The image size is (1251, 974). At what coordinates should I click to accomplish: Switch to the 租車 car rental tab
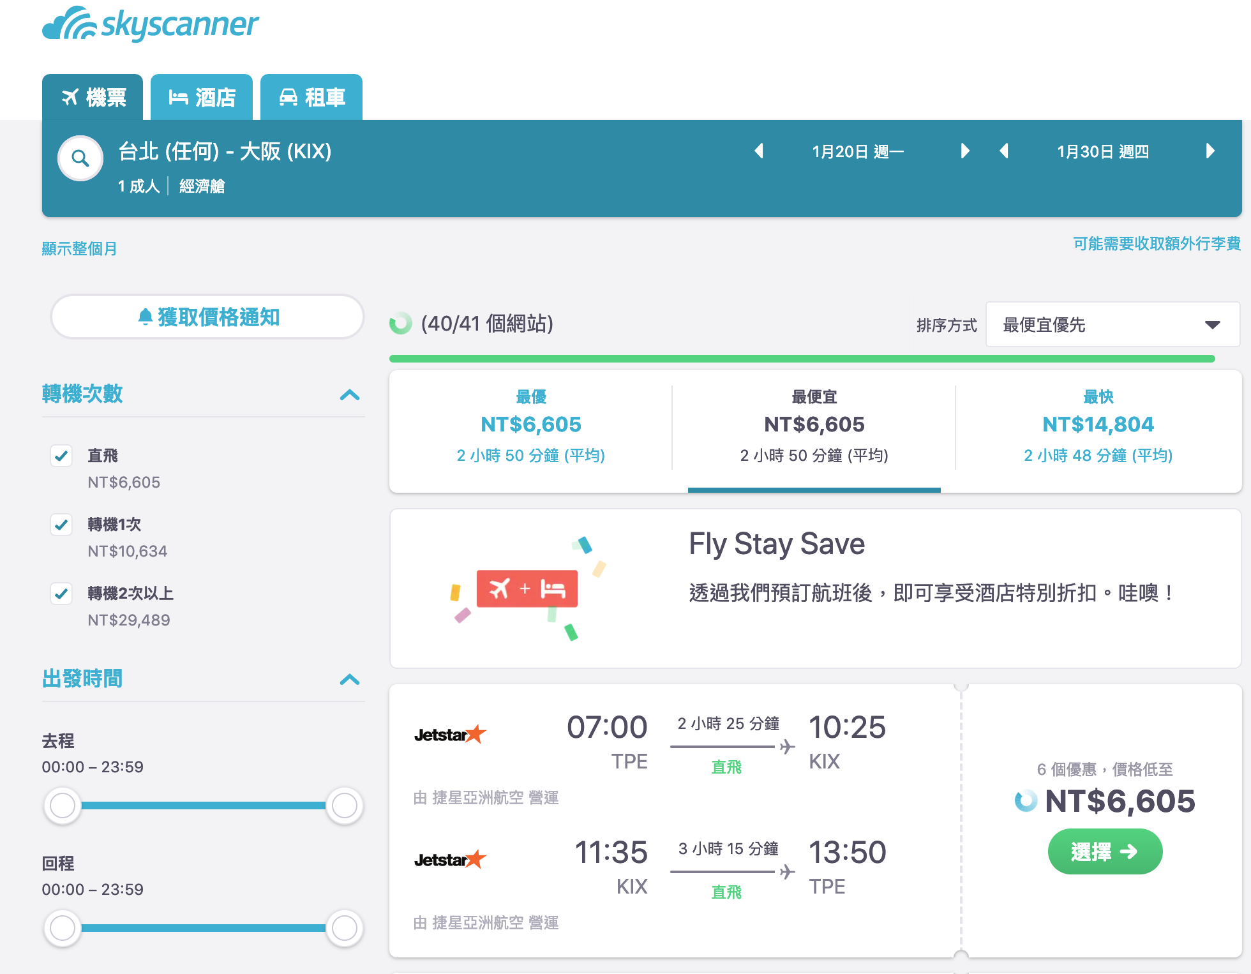tap(311, 97)
